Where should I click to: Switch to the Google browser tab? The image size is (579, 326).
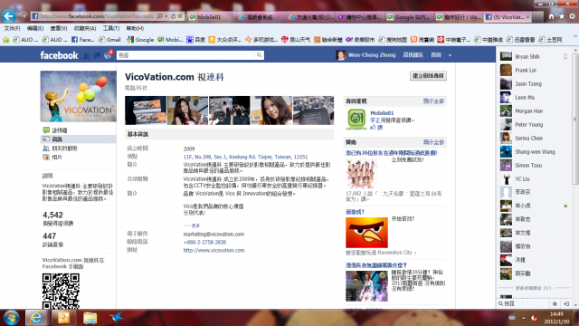409,17
